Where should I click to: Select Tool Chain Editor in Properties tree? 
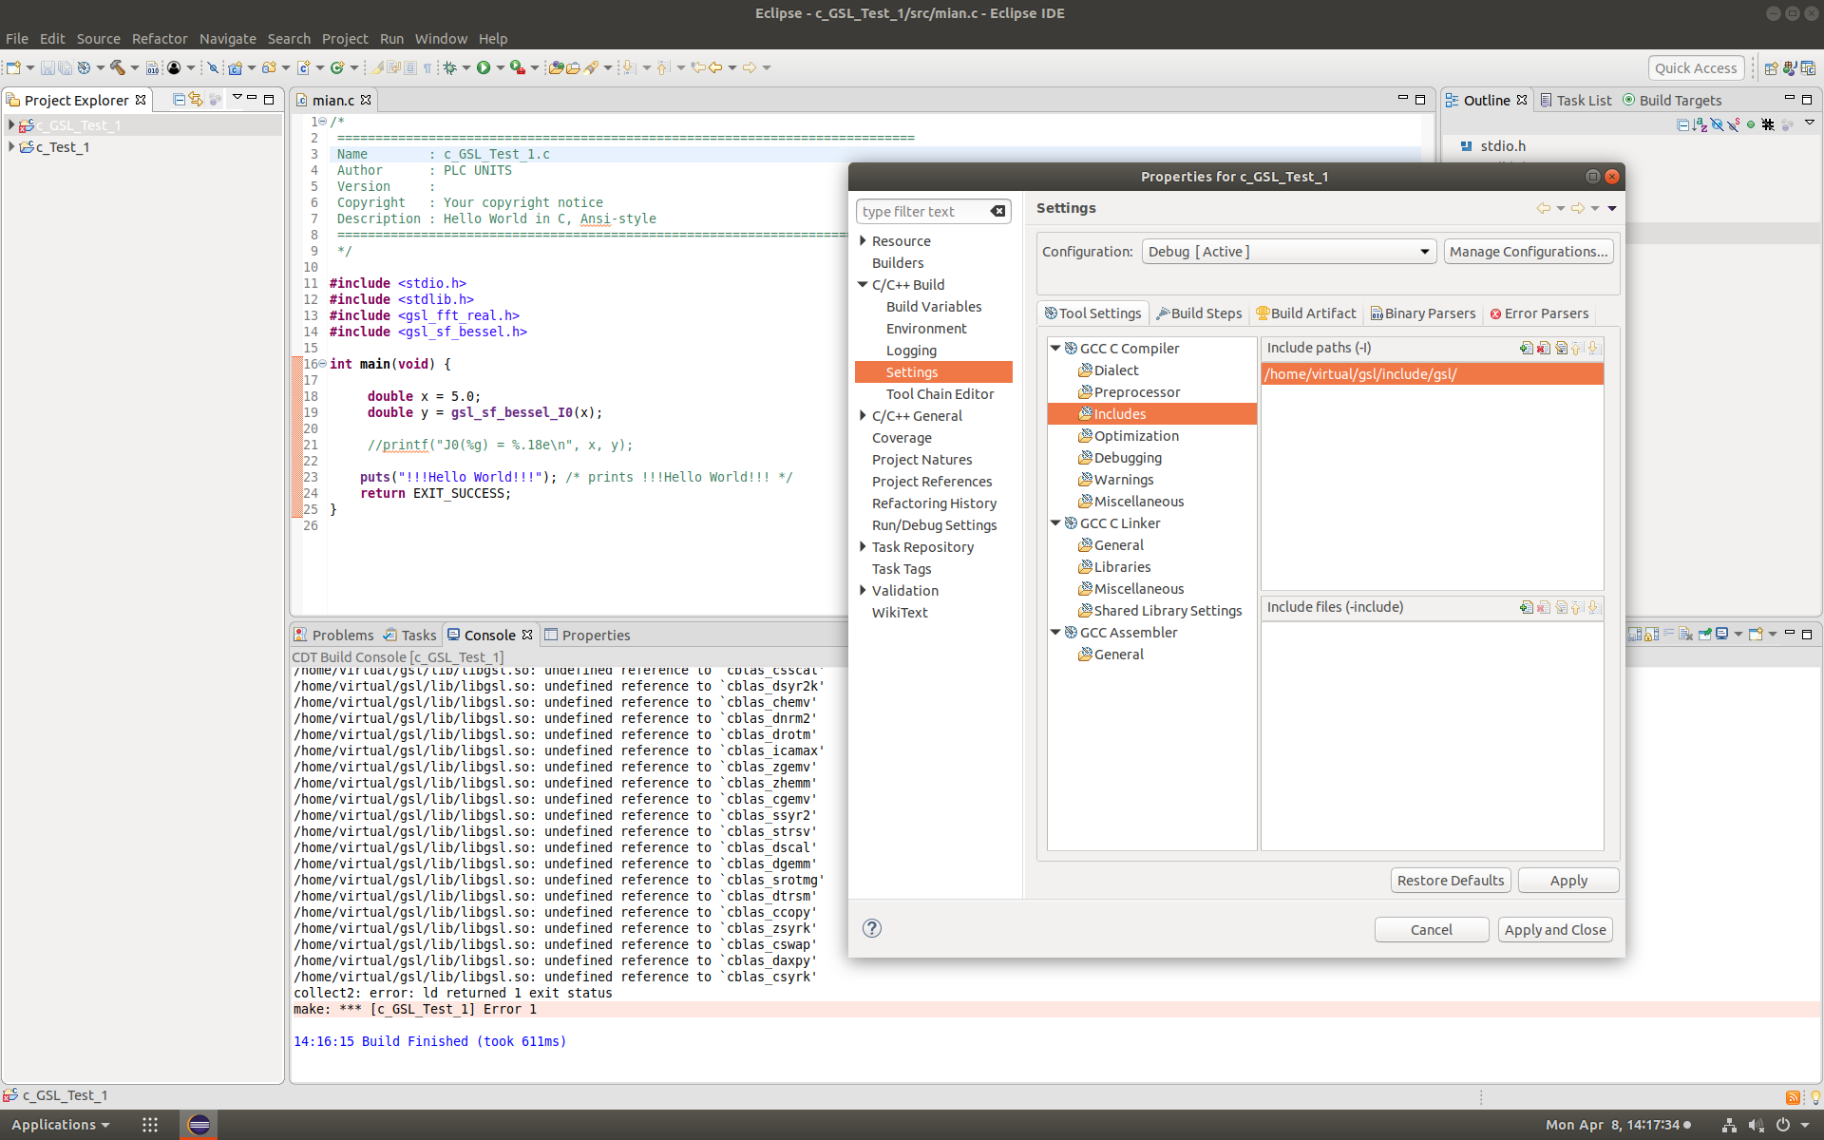point(940,394)
